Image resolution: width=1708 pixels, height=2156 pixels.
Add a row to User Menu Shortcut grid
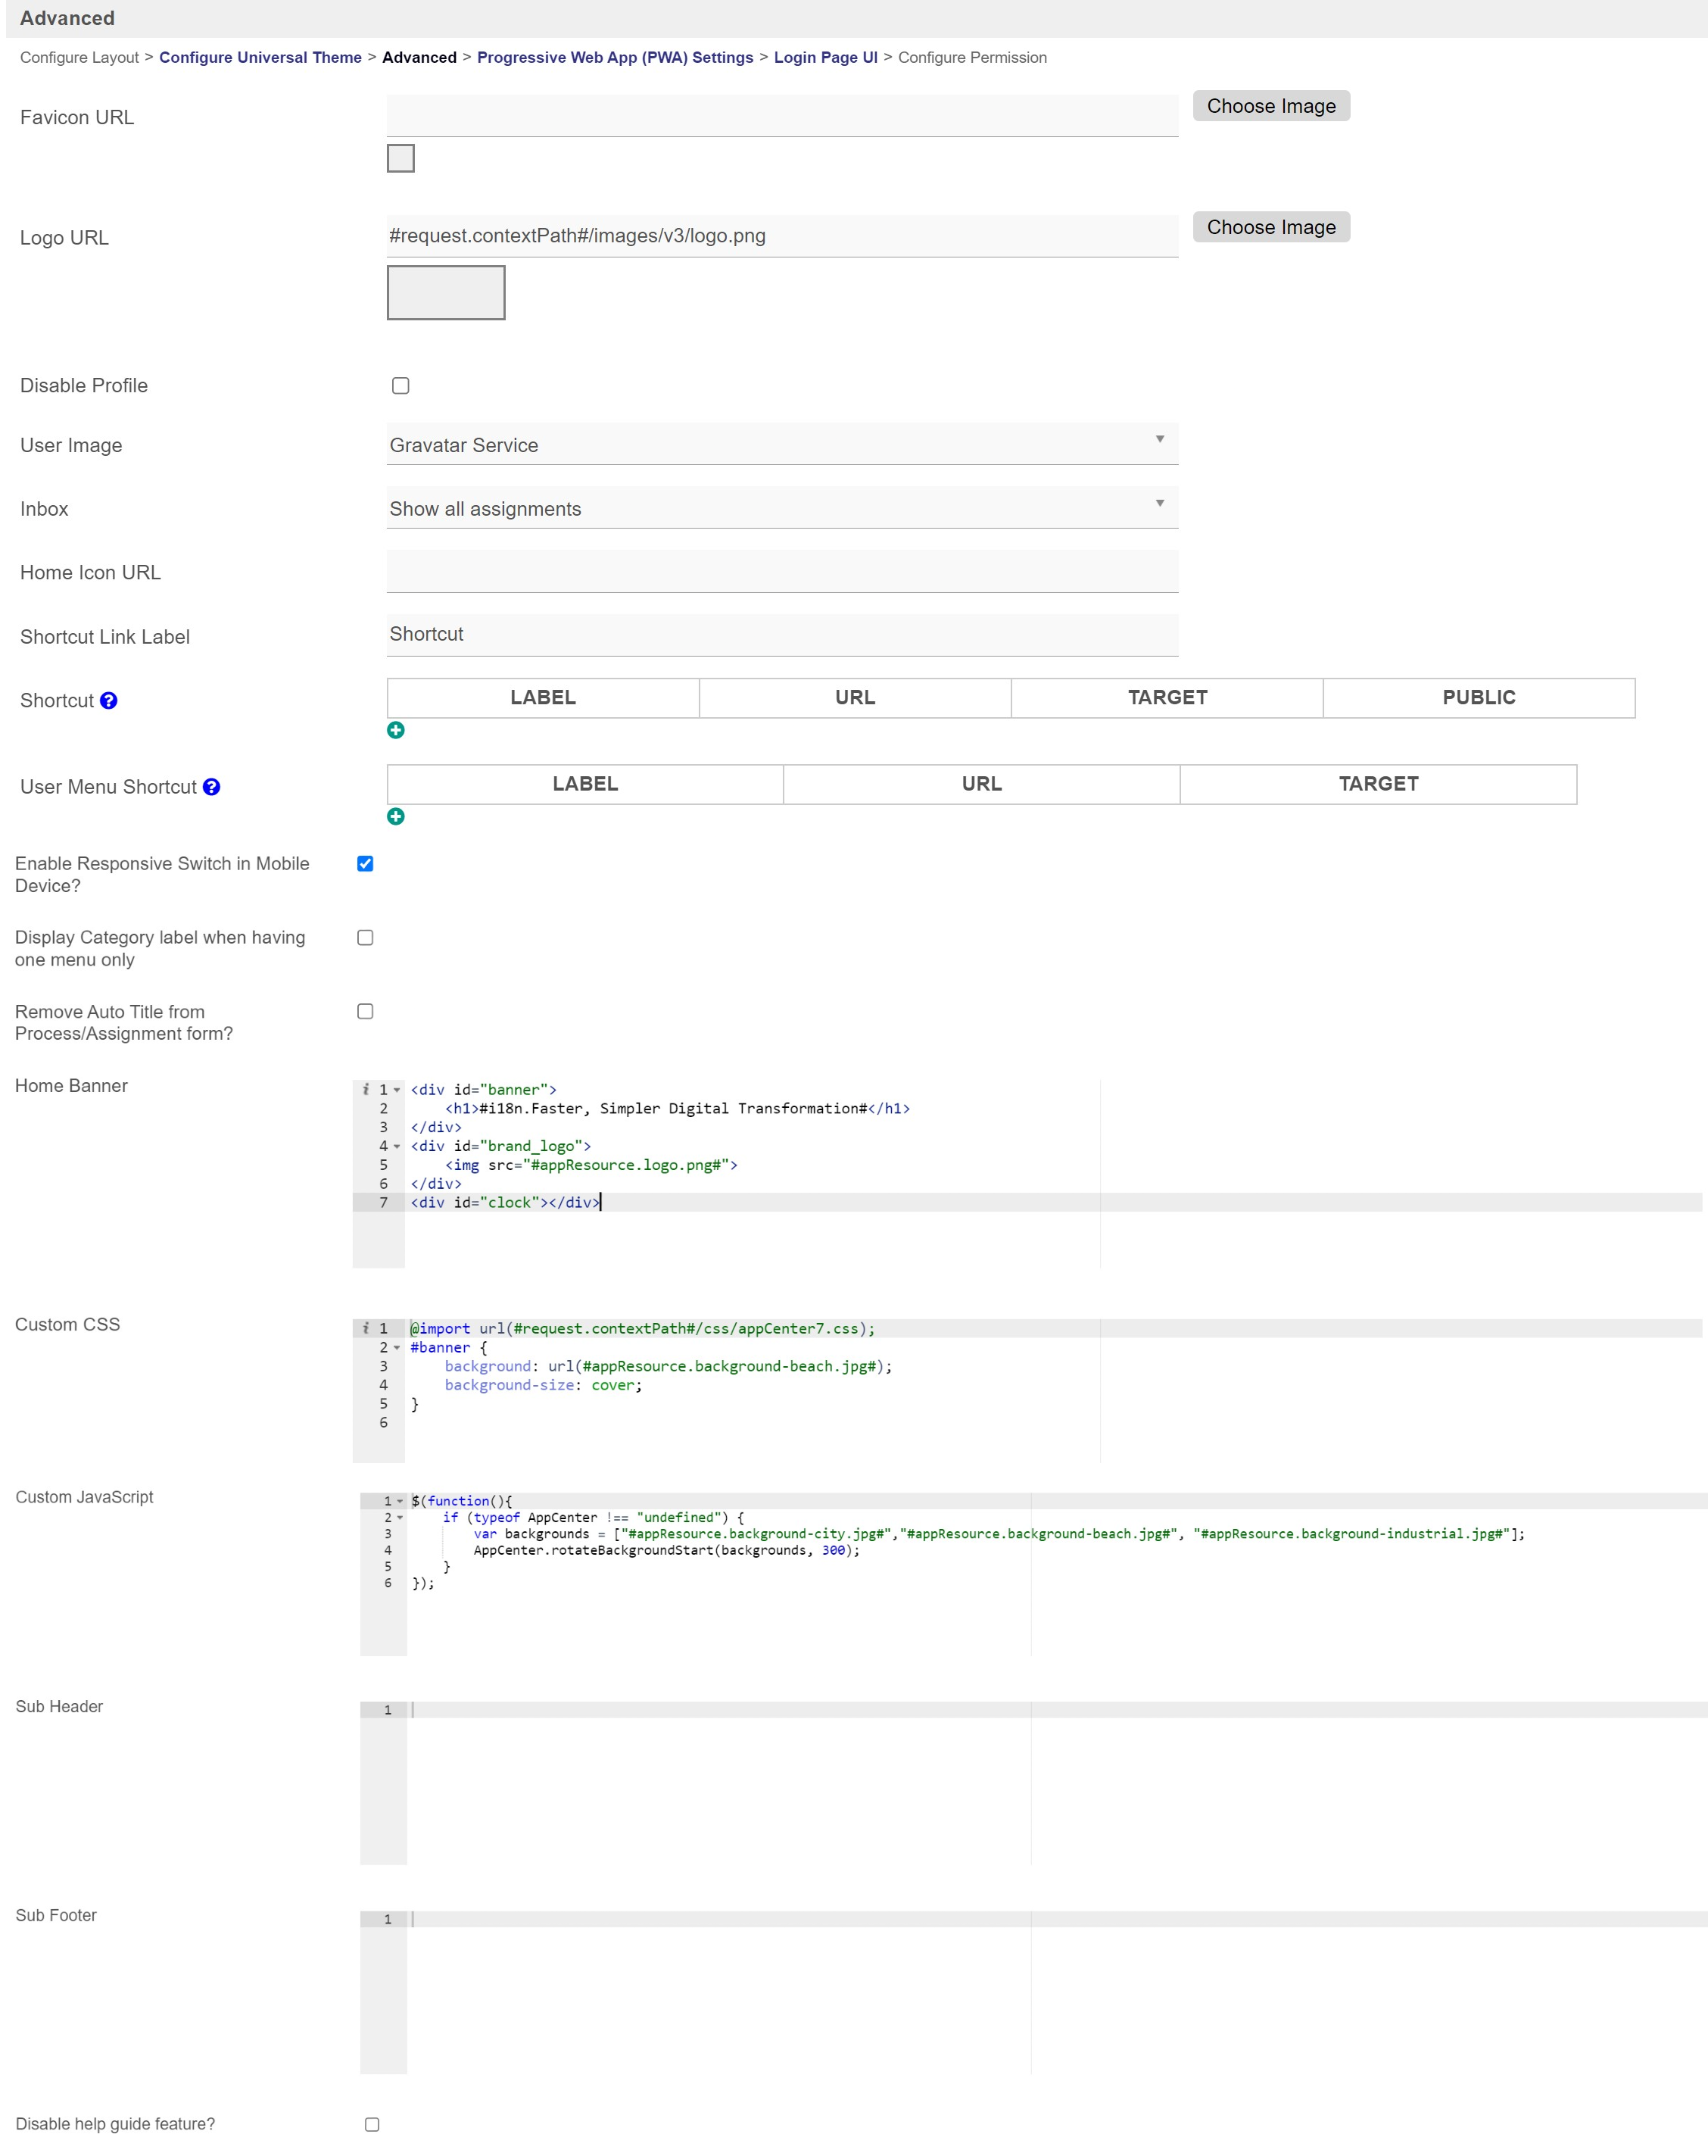tap(396, 817)
